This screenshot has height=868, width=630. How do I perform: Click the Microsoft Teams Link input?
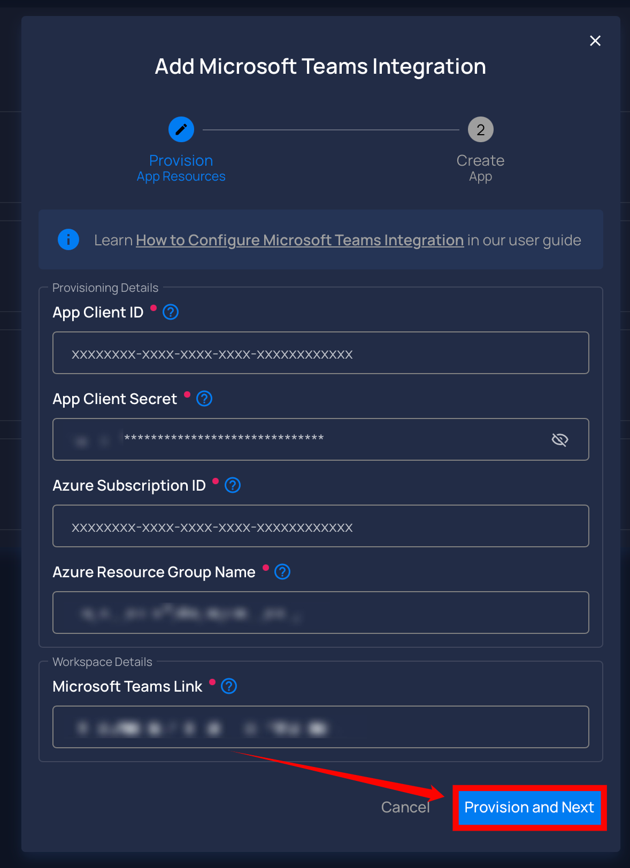point(321,727)
